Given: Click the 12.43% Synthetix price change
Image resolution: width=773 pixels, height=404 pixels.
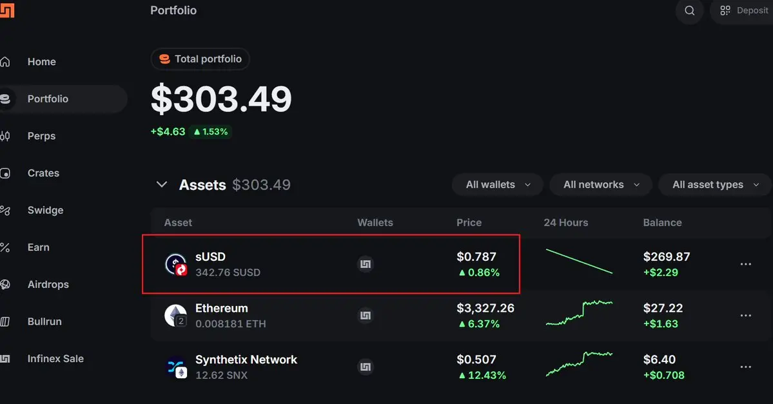Looking at the screenshot, I should (482, 376).
